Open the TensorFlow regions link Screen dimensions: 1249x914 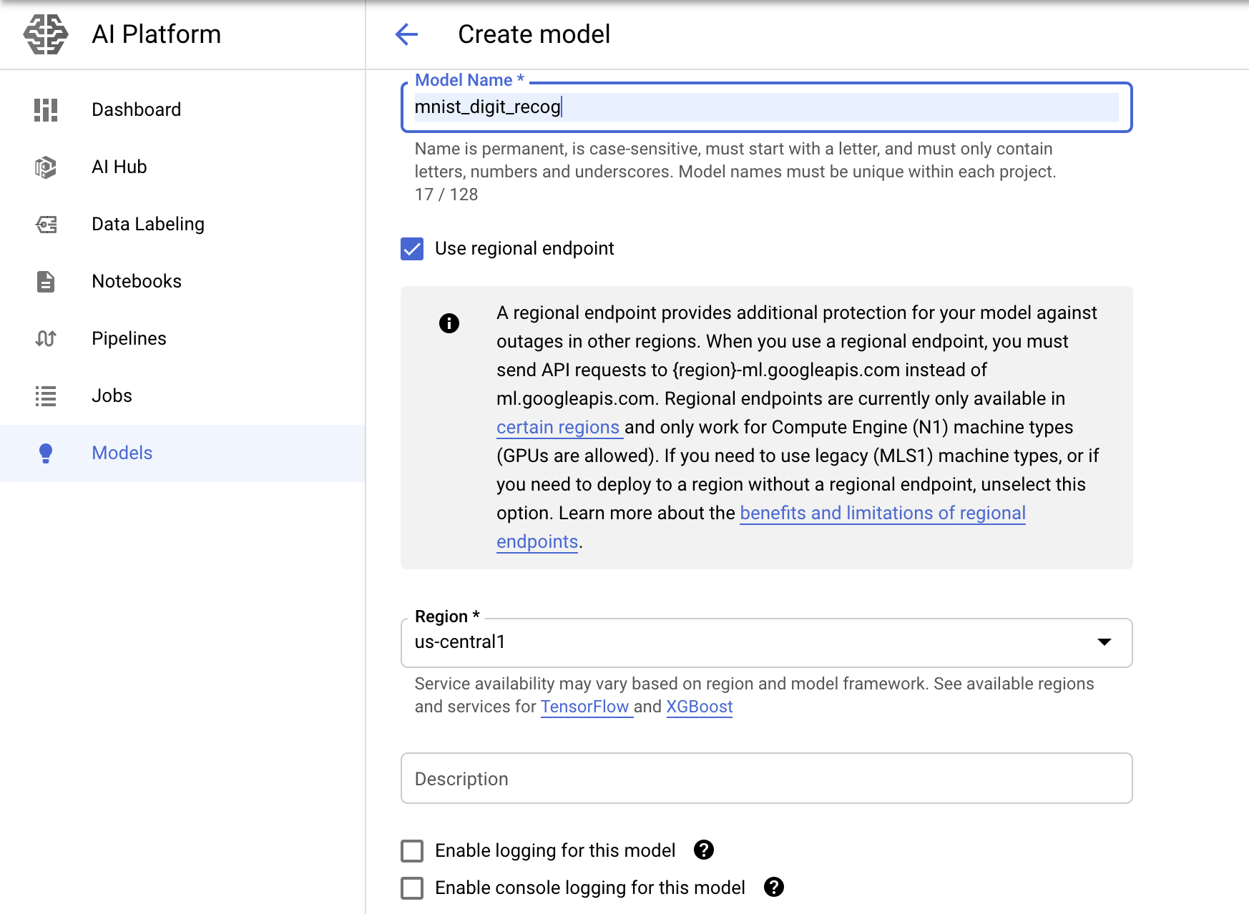(x=584, y=707)
